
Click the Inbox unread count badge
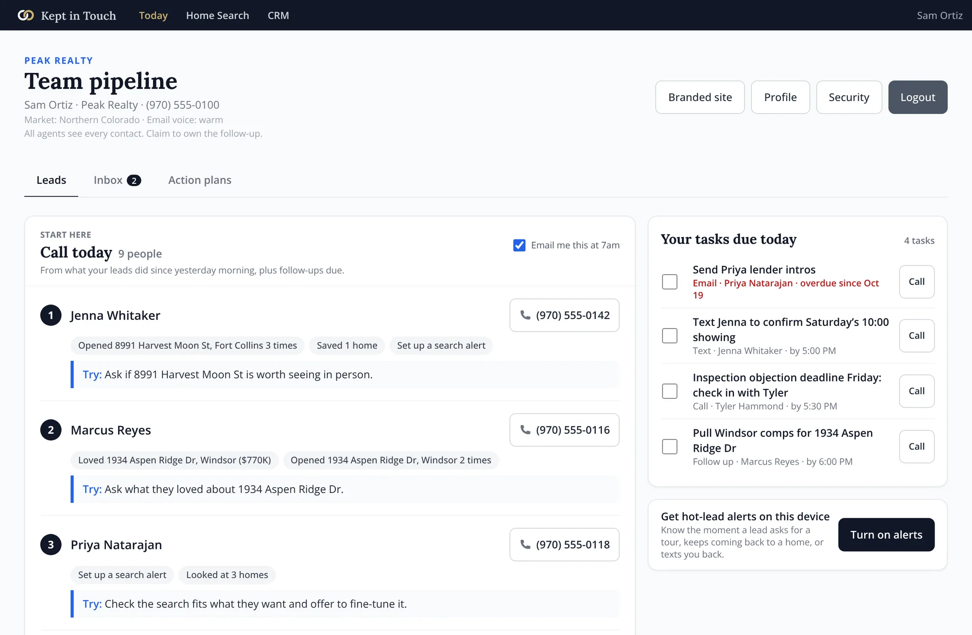tap(134, 180)
